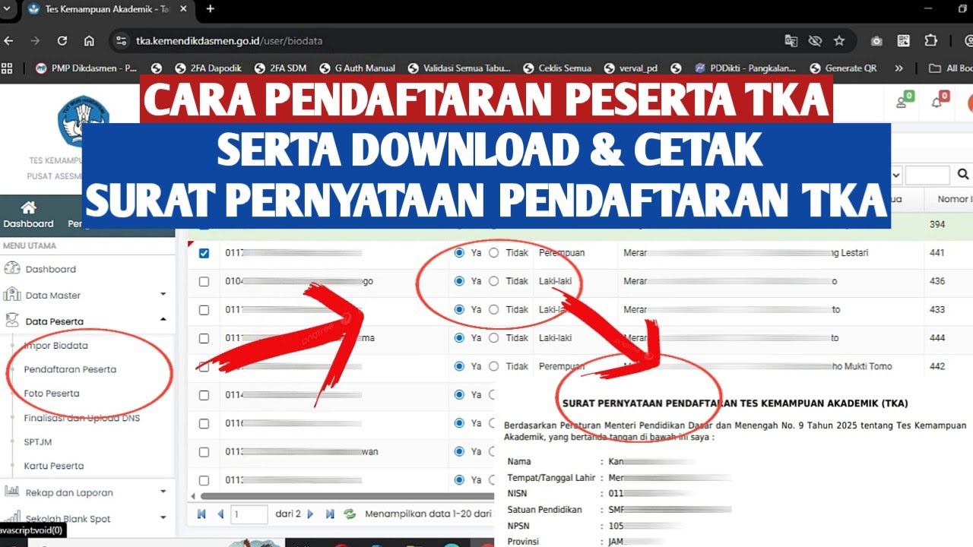The height and width of the screenshot is (547, 973).
Task: Expand the Rekap dan Laporan menu arrow
Action: pyautogui.click(x=163, y=492)
